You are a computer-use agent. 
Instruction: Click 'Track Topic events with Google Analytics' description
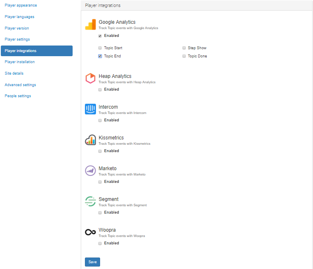pyautogui.click(x=128, y=28)
